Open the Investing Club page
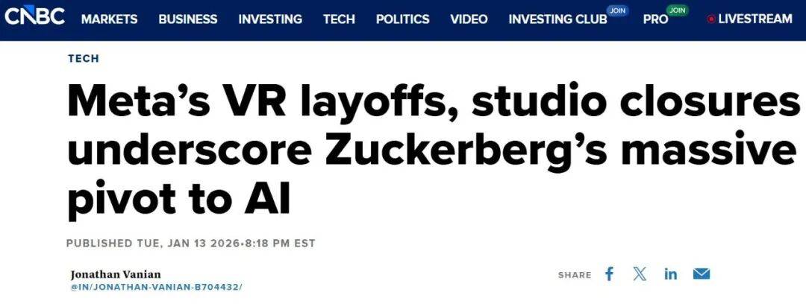806x304 pixels. pos(557,20)
